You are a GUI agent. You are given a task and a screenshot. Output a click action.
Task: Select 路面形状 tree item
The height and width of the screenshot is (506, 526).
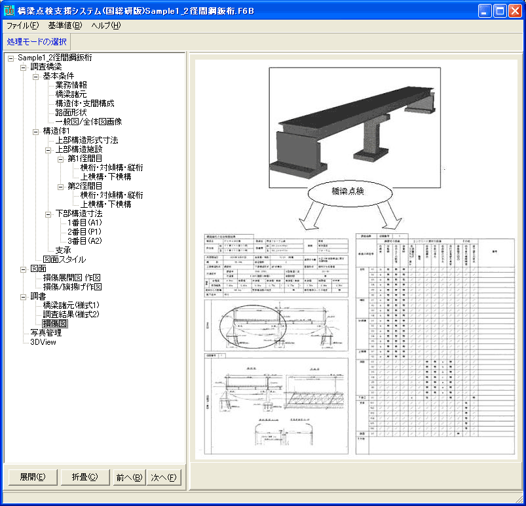point(71,113)
